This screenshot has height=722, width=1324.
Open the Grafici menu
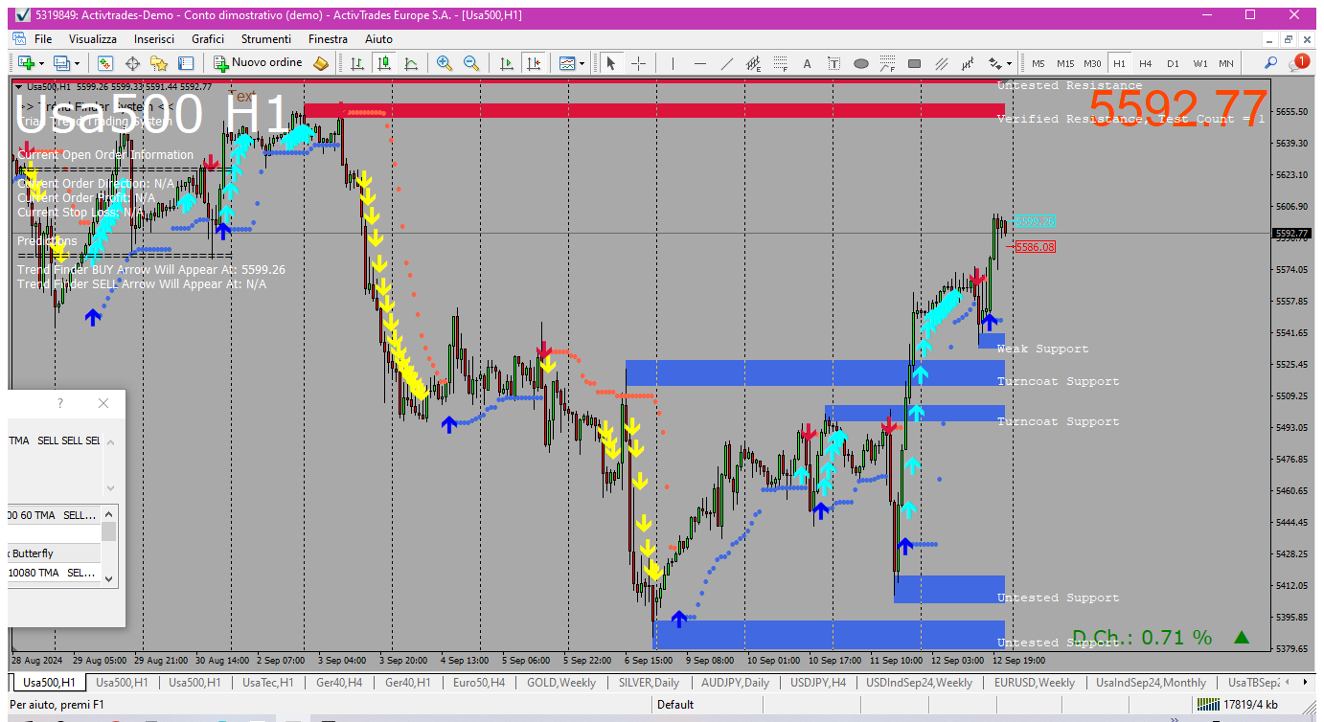point(208,39)
